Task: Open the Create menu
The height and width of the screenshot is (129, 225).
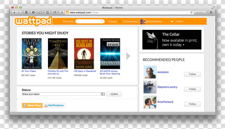Action: (x=113, y=21)
